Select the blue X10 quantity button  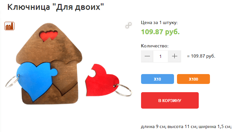(x=158, y=79)
